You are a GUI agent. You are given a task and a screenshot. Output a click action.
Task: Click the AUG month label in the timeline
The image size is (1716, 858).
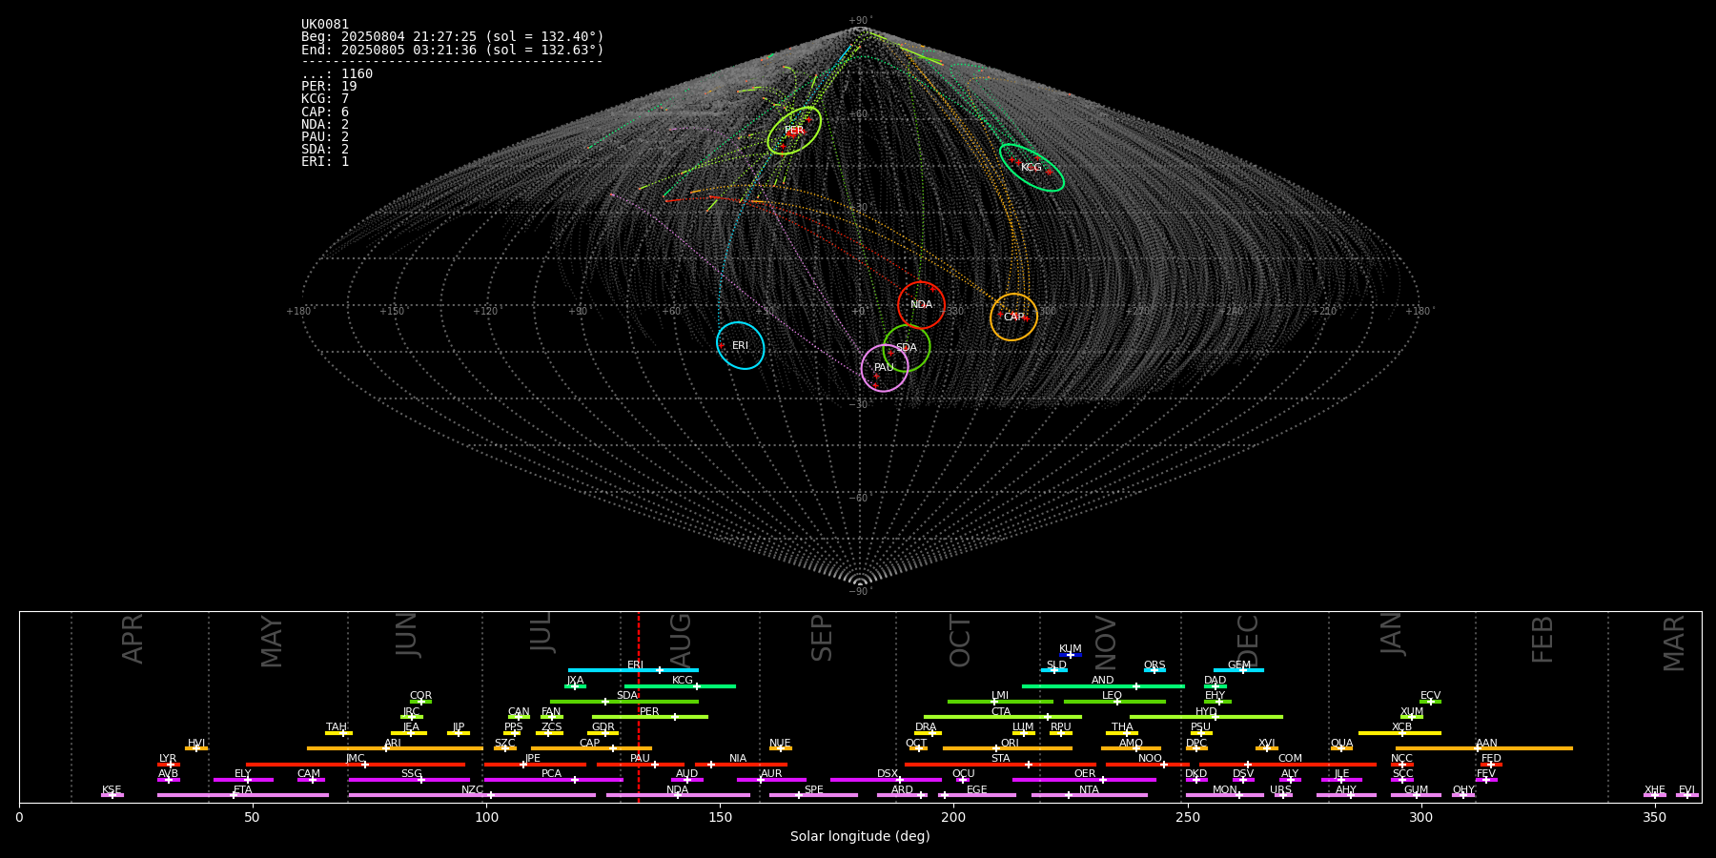[x=681, y=641]
